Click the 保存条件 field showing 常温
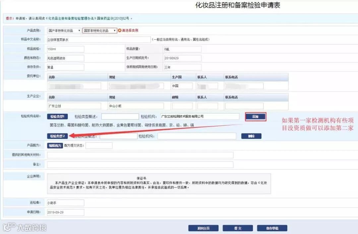358x234 pixels. 66,67
